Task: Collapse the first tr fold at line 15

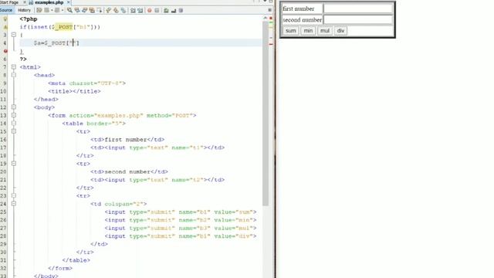Action: tap(14, 131)
